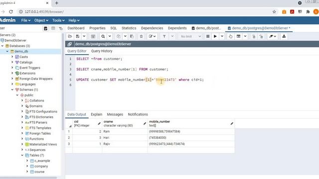Open the Messages results tab
Screen dimensions: 319x179
(115, 114)
